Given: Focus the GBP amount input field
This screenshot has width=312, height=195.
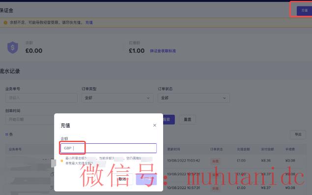Looking at the screenshot, I should [109, 148].
